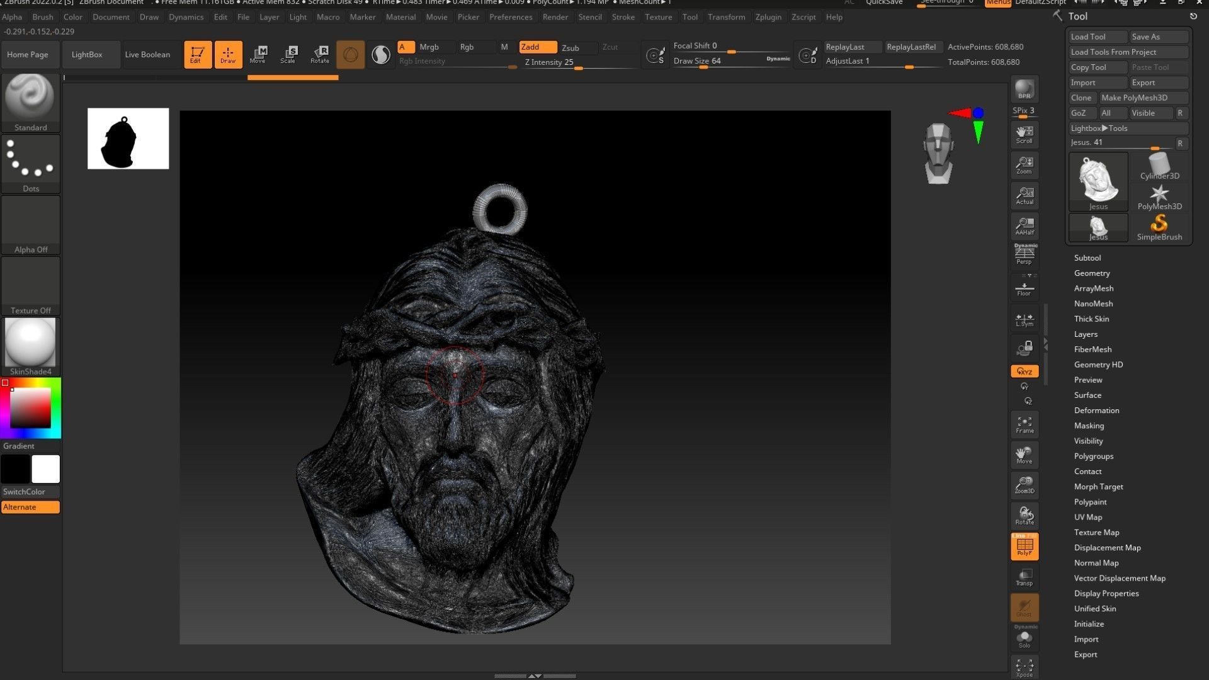Expand the Display Properties section
This screenshot has width=1209, height=680.
(1106, 593)
